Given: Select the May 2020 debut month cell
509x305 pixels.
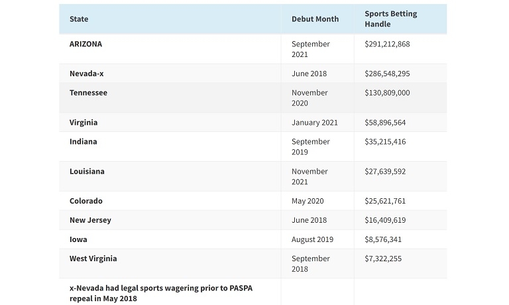Looking at the screenshot, I should (x=308, y=201).
